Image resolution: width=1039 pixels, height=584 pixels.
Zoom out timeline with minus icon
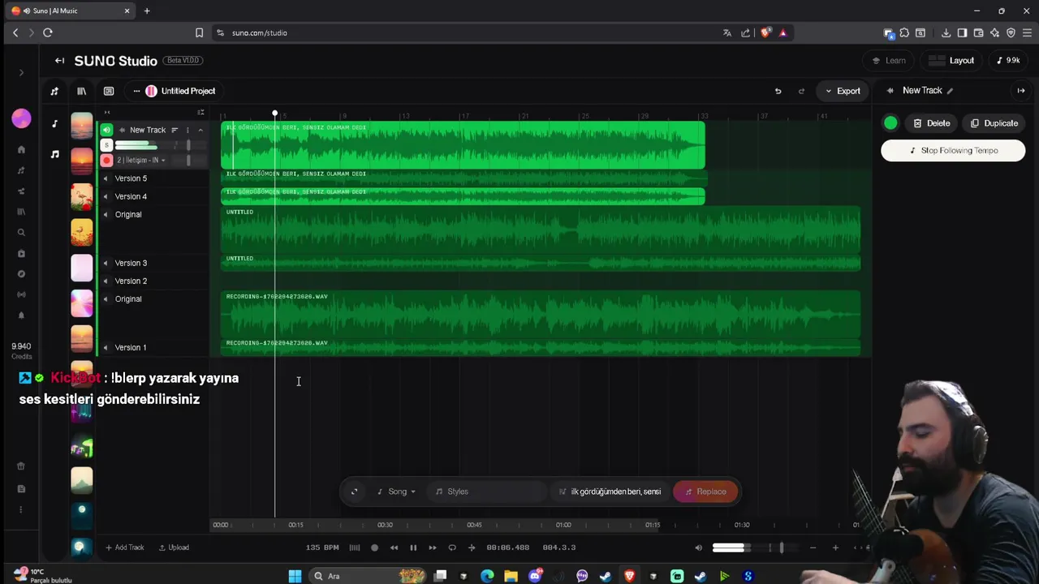tap(813, 547)
